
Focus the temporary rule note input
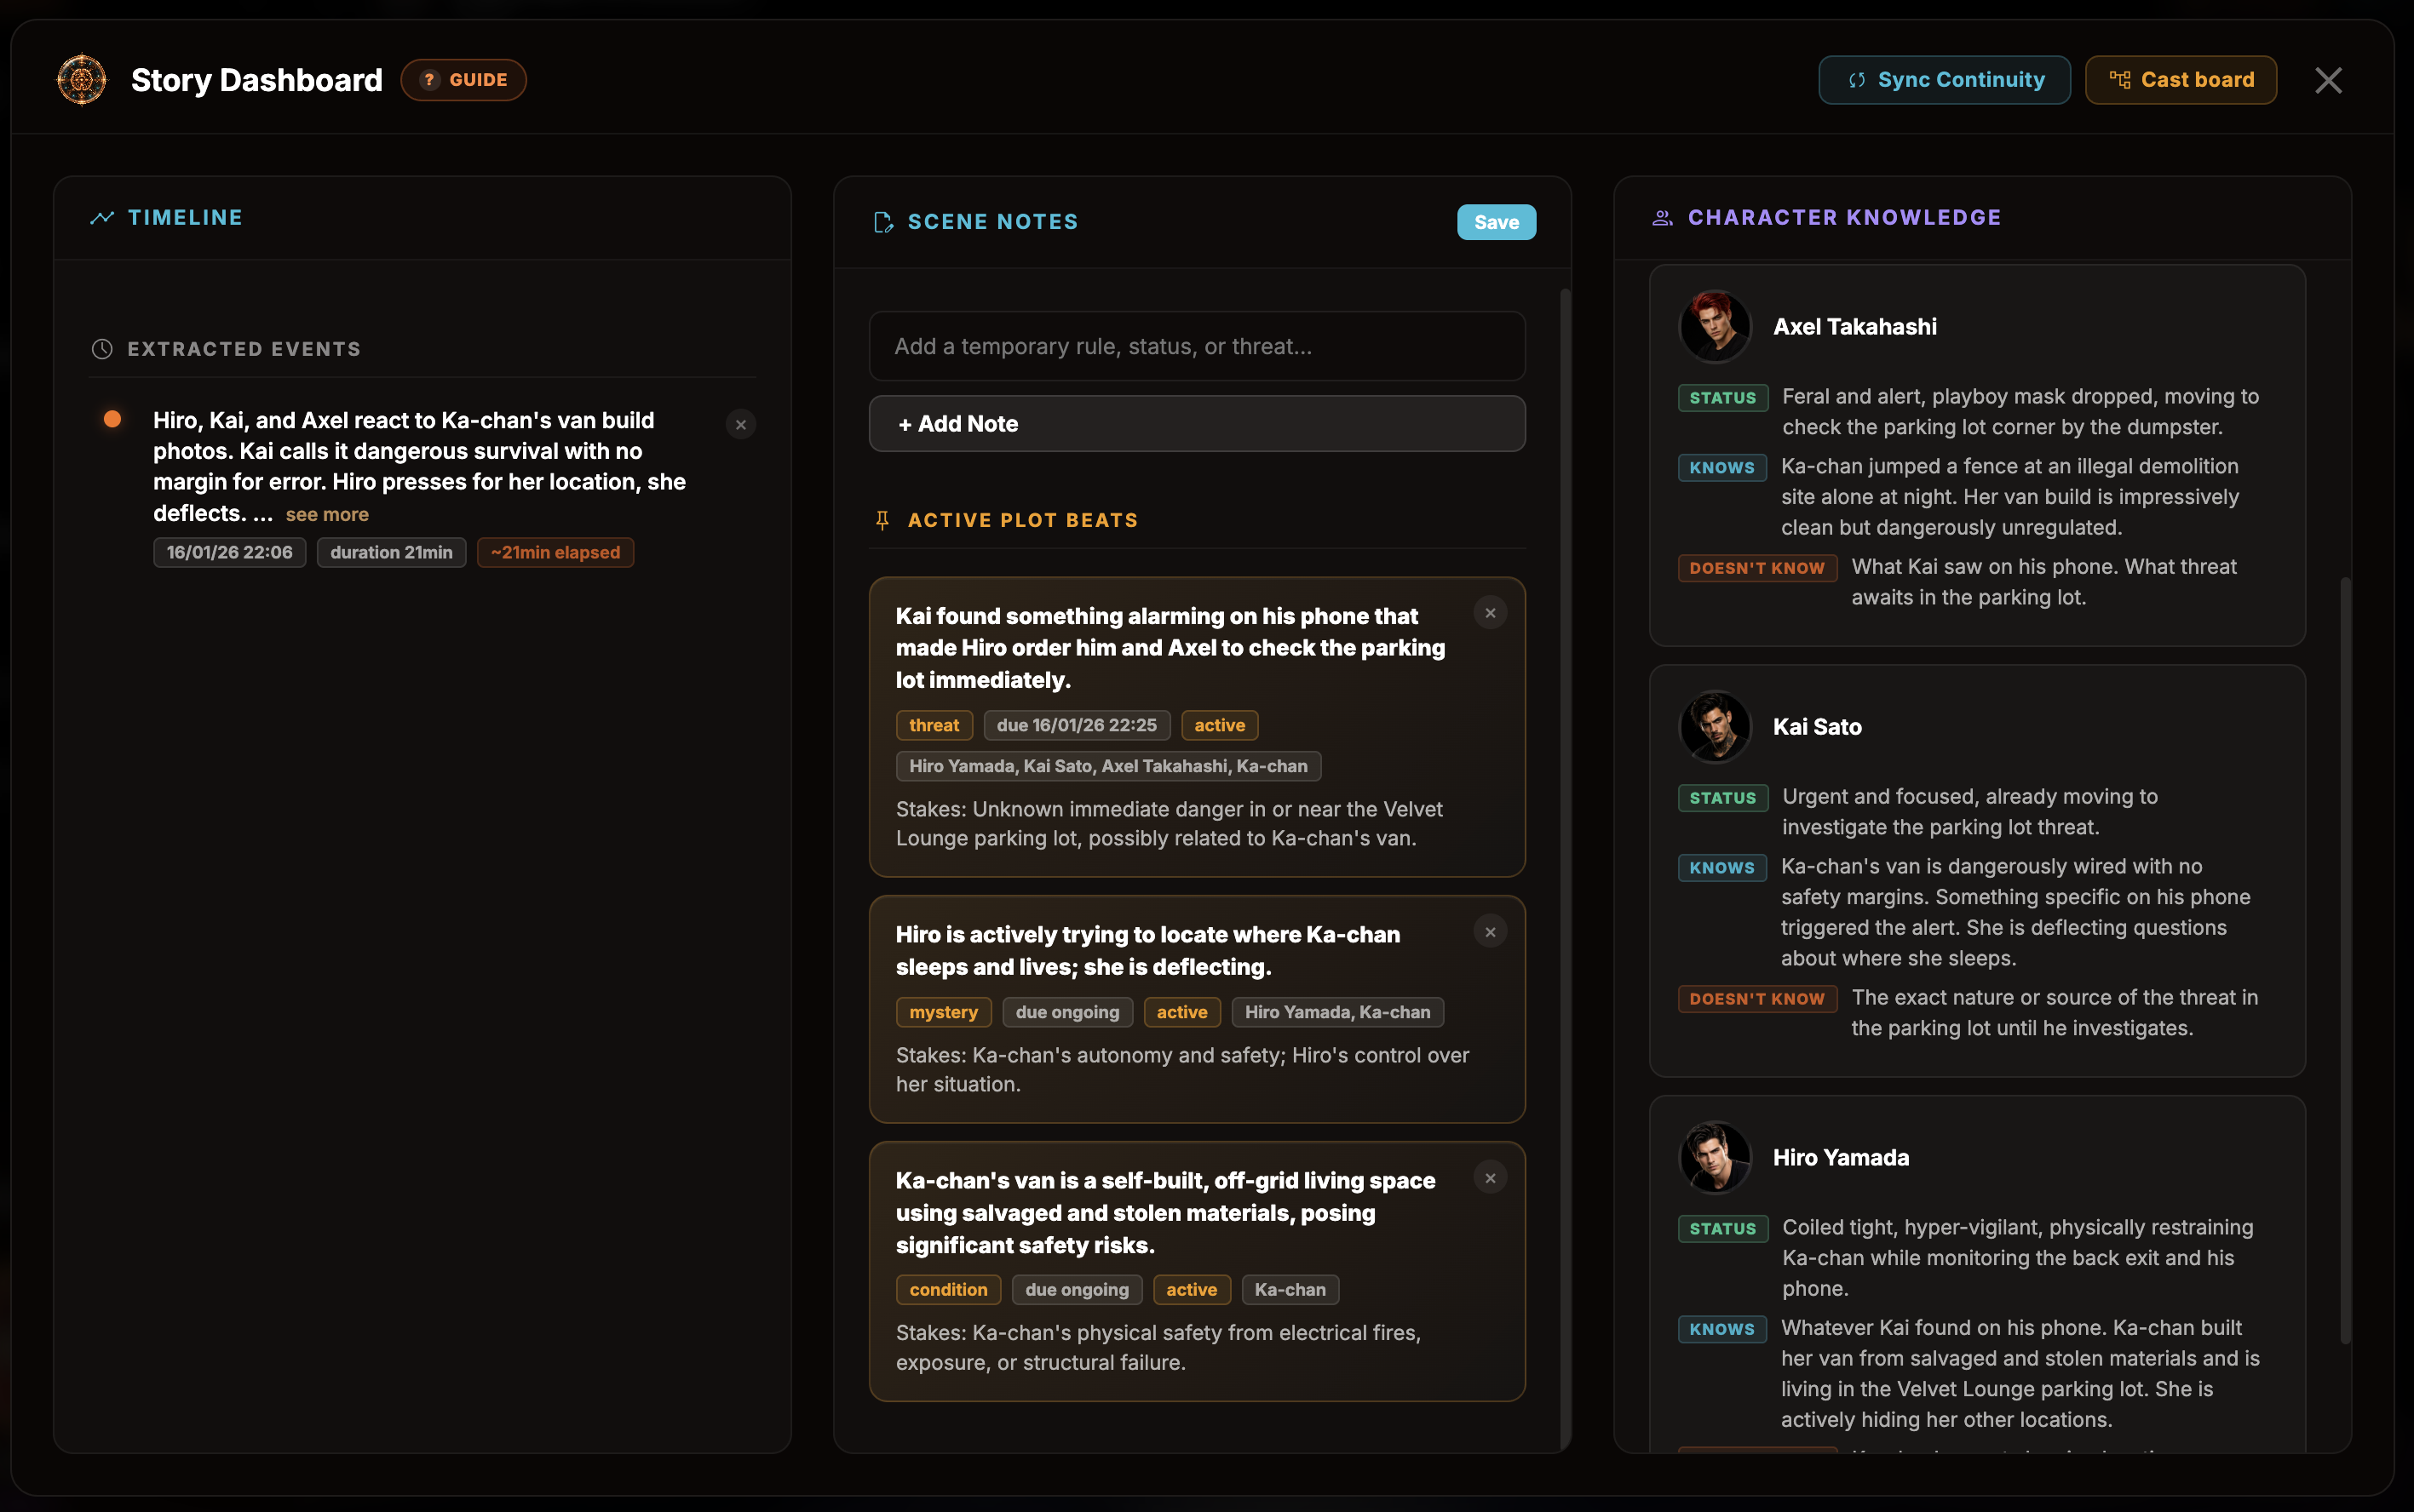tap(1197, 346)
